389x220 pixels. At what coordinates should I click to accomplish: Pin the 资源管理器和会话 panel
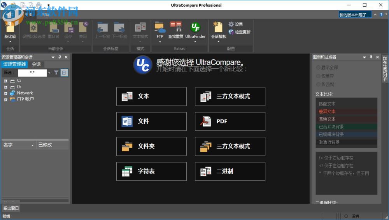(60, 57)
